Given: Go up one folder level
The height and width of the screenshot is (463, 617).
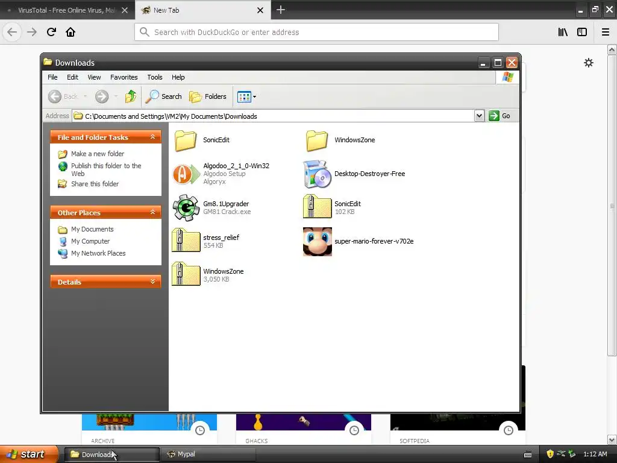Looking at the screenshot, I should point(130,96).
